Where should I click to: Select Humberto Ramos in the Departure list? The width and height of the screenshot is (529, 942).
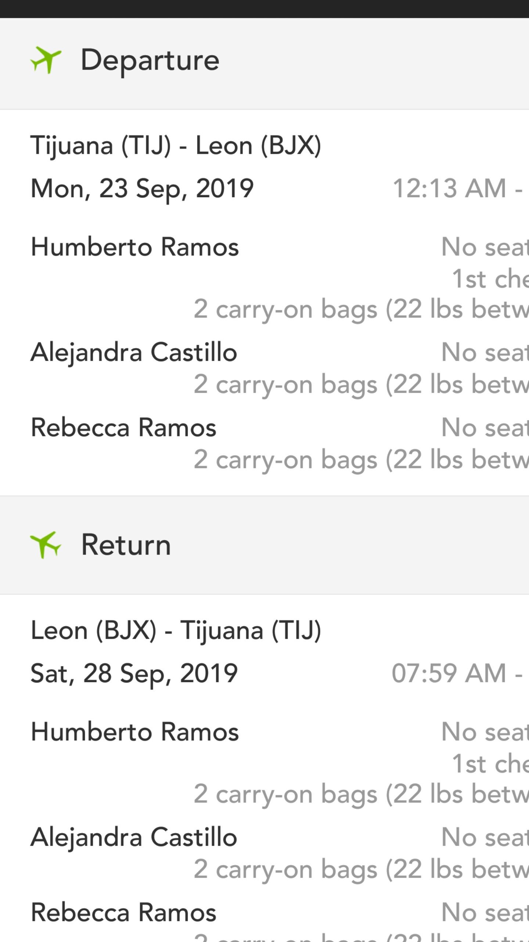pyautogui.click(x=135, y=247)
